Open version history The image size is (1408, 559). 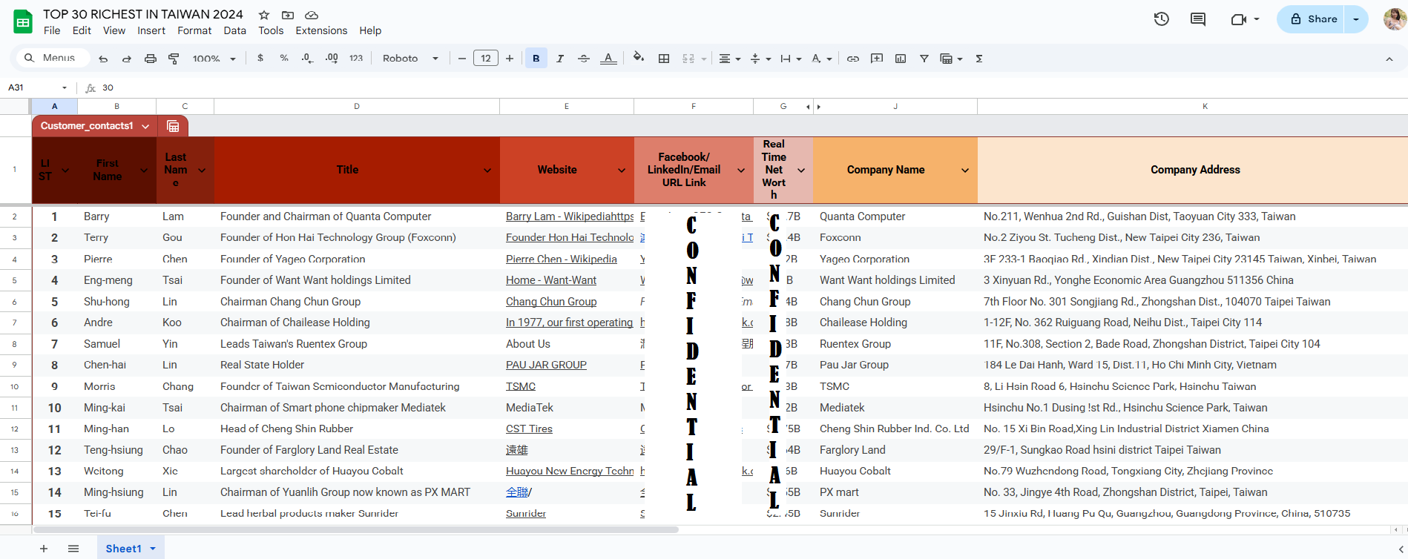[1162, 19]
